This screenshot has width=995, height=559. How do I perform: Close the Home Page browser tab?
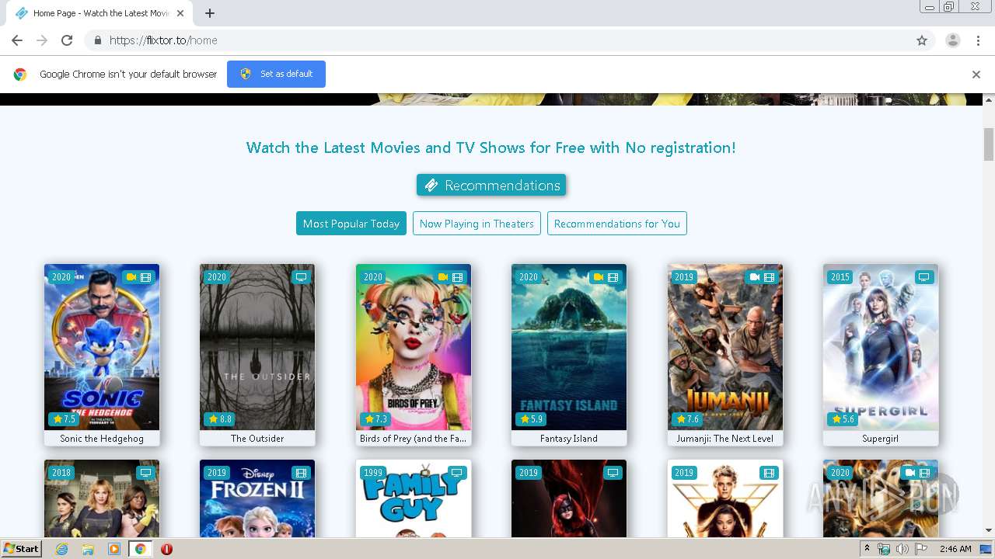pos(180,13)
